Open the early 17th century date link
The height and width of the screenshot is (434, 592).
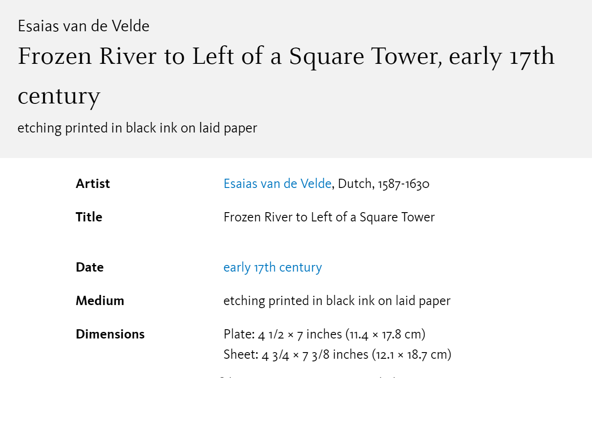[x=272, y=267]
